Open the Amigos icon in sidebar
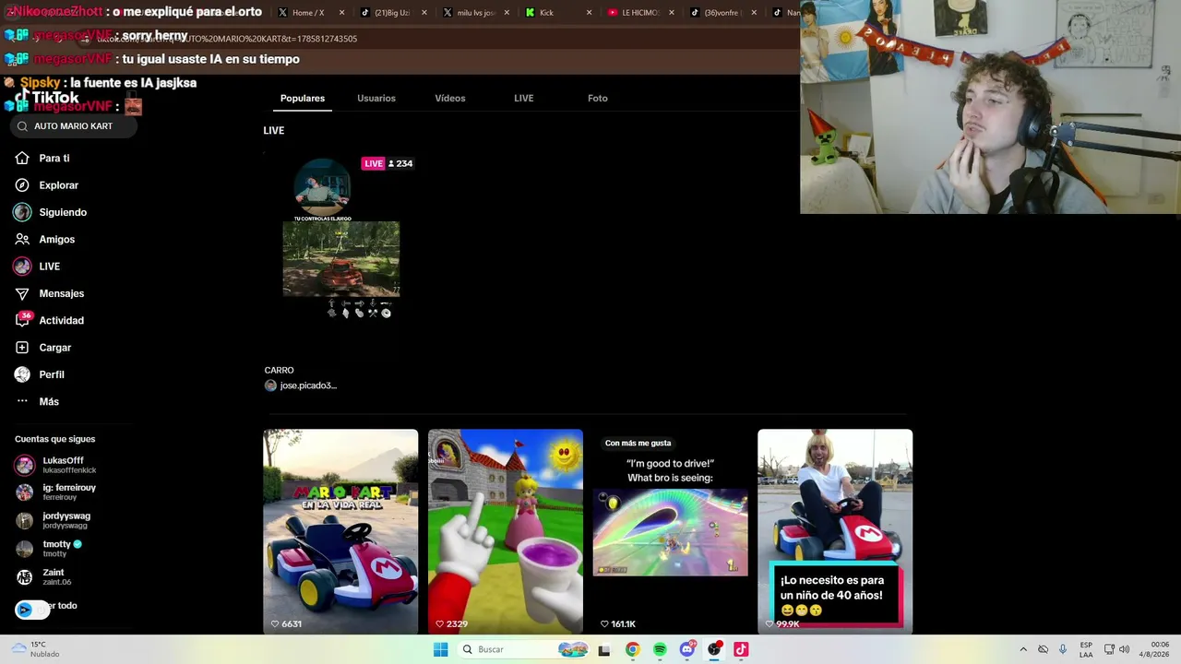This screenshot has width=1181, height=664. (22, 240)
